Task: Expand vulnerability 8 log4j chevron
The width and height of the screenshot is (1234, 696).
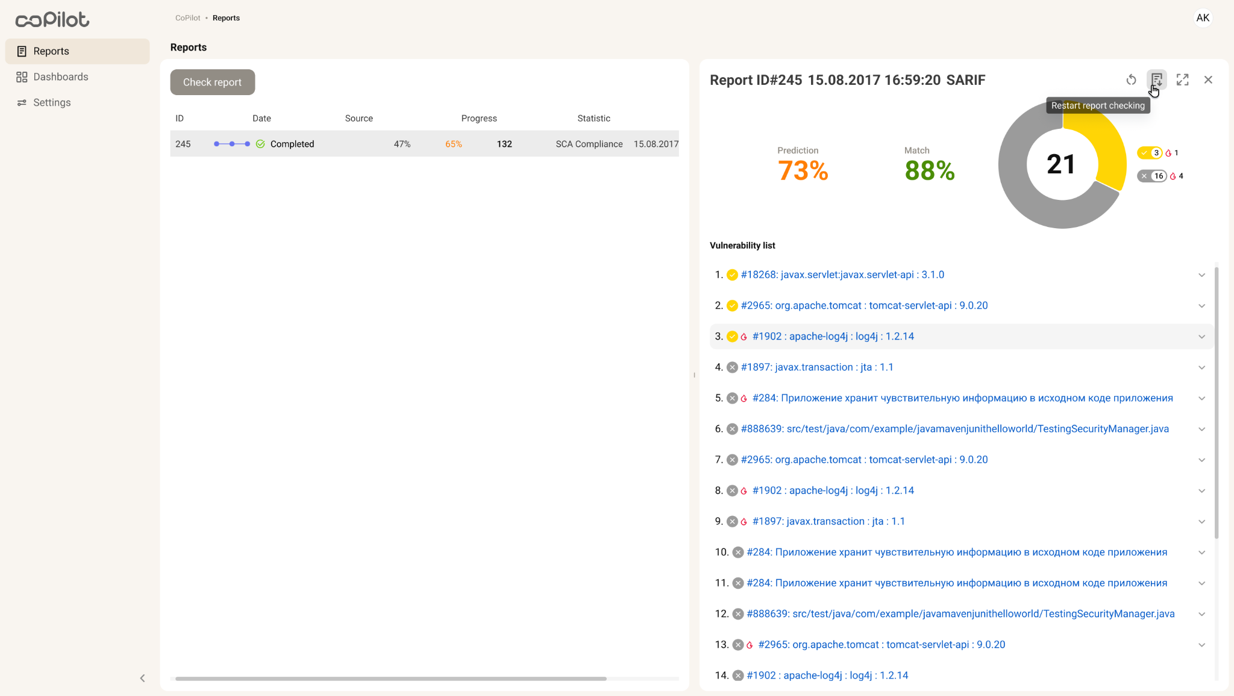Action: click(1201, 491)
